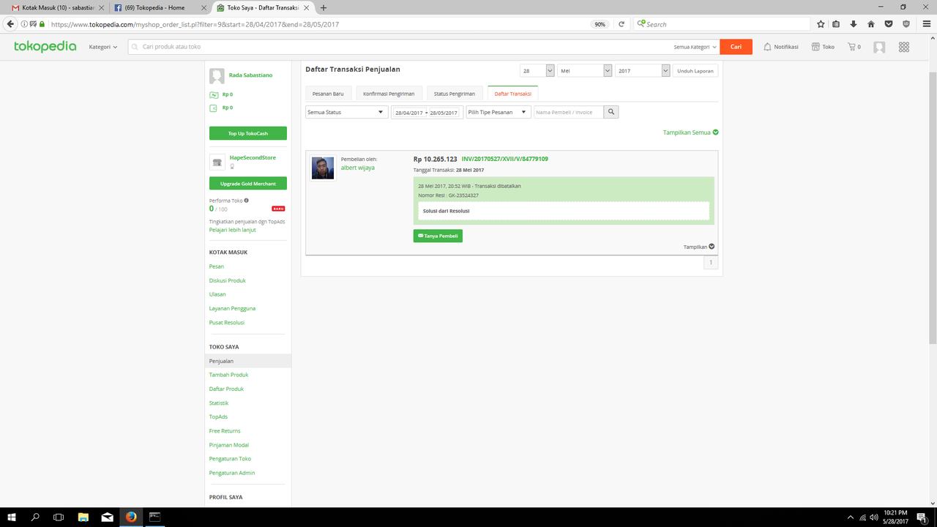Click the Upgrade Gold Merchant button

point(248,183)
